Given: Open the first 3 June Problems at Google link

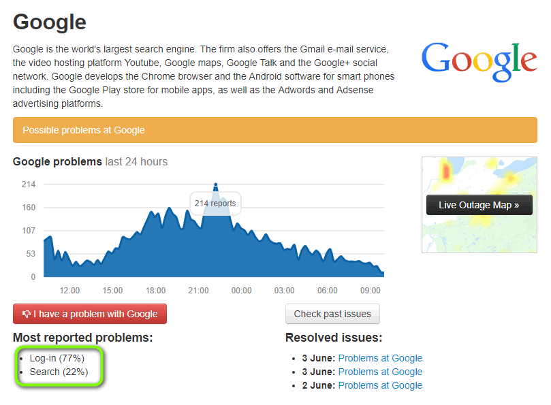Looking at the screenshot, I should click(380, 358).
